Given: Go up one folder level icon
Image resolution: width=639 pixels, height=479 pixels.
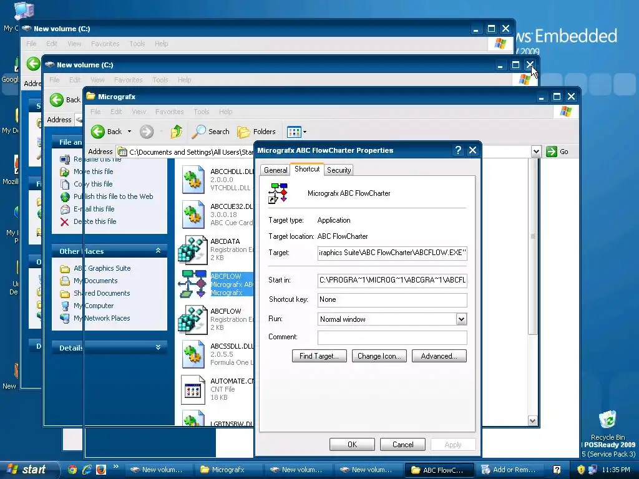Looking at the screenshot, I should (x=177, y=132).
